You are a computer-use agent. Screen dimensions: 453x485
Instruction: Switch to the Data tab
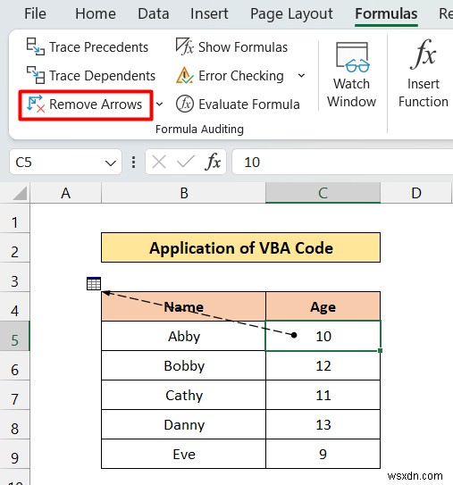click(154, 14)
